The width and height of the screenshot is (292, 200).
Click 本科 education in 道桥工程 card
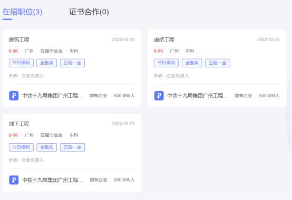pyautogui.click(x=190, y=51)
